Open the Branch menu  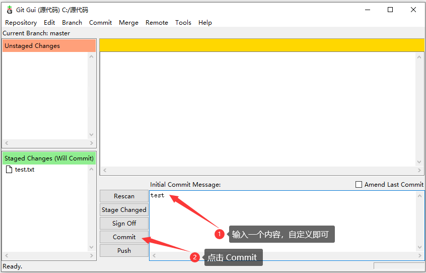pyautogui.click(x=72, y=23)
